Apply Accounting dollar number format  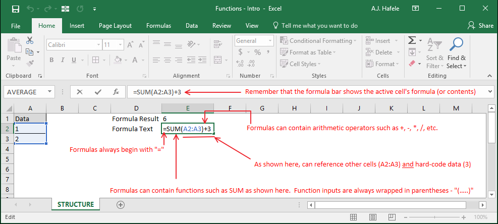241,52
